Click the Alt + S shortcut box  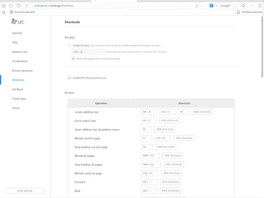[149, 120]
